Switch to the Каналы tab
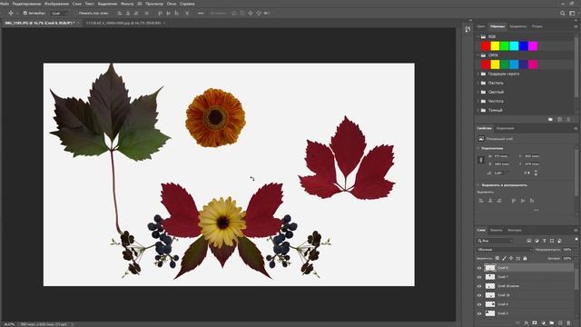Screen dimensions: 581x327 pos(496,230)
